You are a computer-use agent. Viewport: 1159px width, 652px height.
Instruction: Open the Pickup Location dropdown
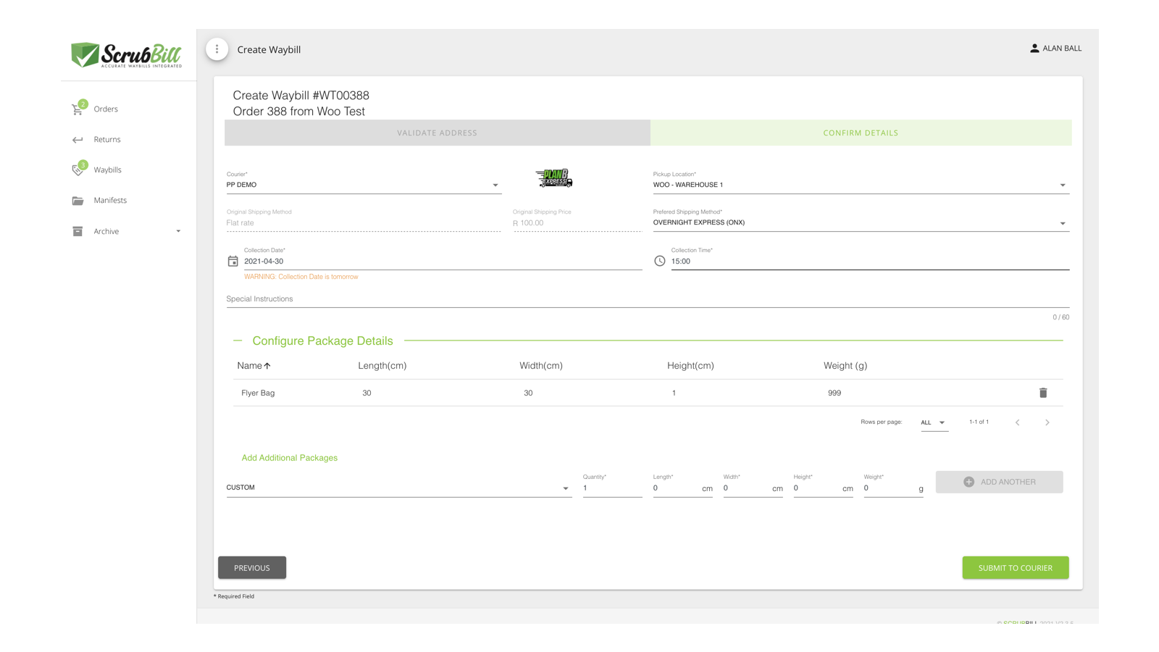tap(1063, 185)
